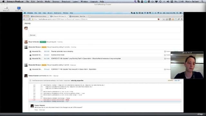Click the green APPROVED badge

pos(43,42)
